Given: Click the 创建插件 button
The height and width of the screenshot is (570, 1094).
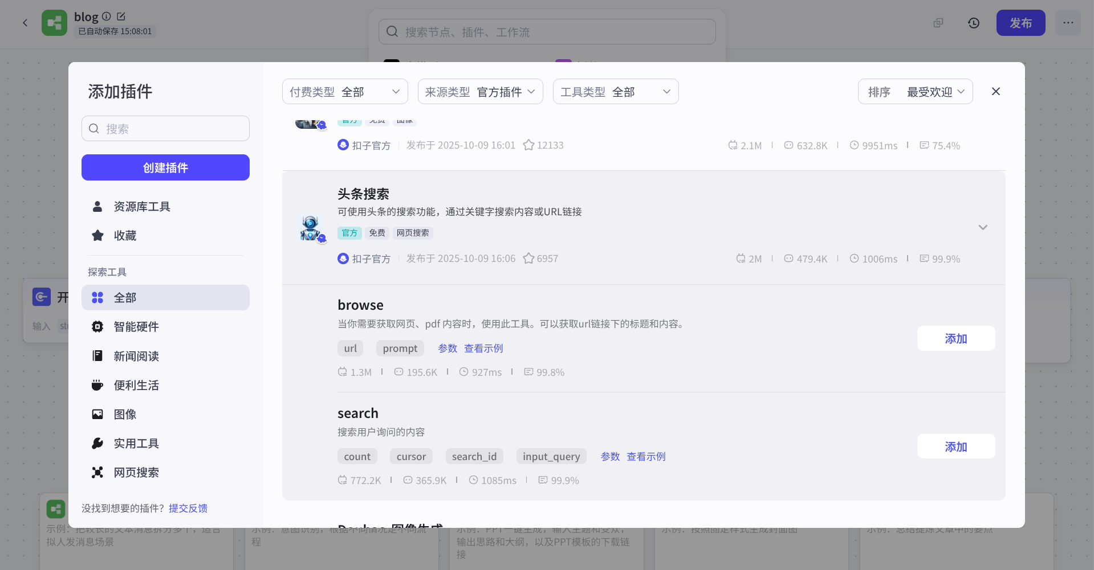Looking at the screenshot, I should point(165,167).
